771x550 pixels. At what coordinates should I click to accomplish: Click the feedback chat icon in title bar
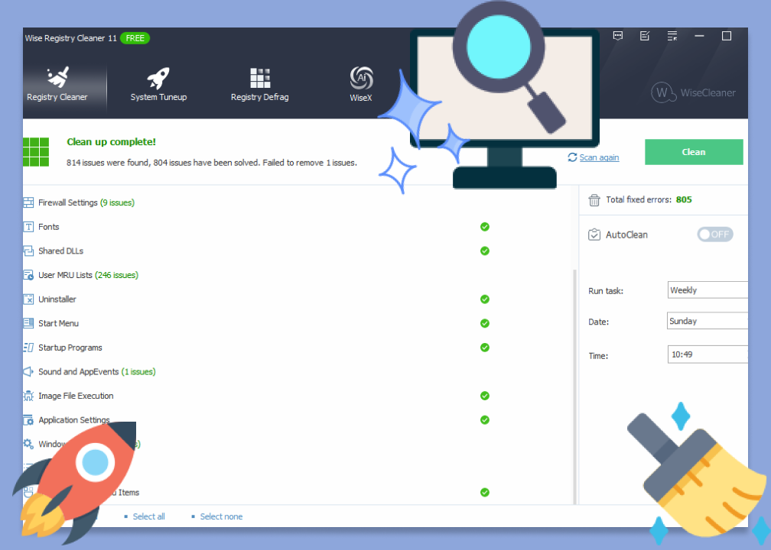click(618, 36)
